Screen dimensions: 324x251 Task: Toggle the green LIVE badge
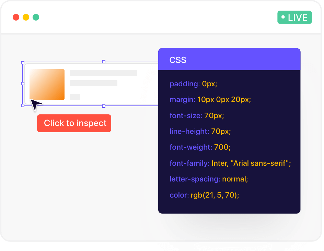294,17
